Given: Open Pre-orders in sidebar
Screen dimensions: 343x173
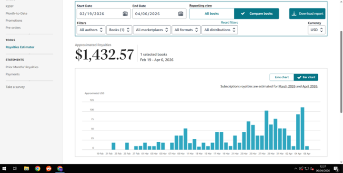Looking at the screenshot, I should click(x=13, y=27).
